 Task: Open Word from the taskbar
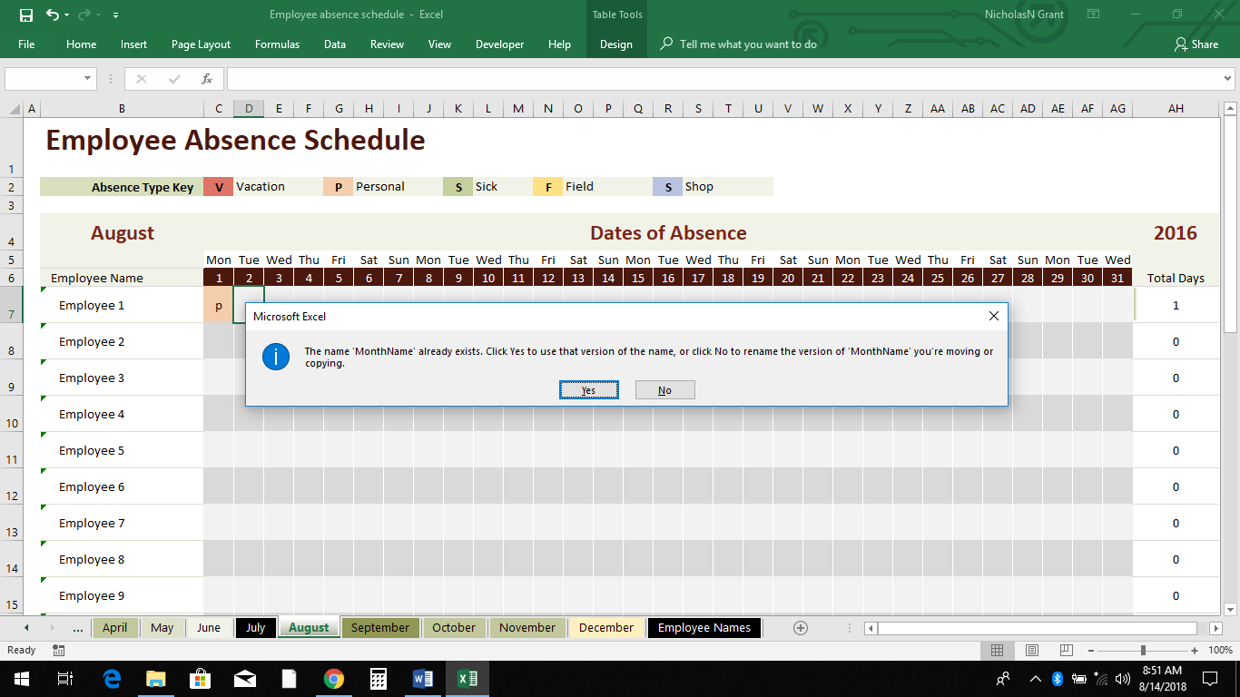(x=423, y=679)
